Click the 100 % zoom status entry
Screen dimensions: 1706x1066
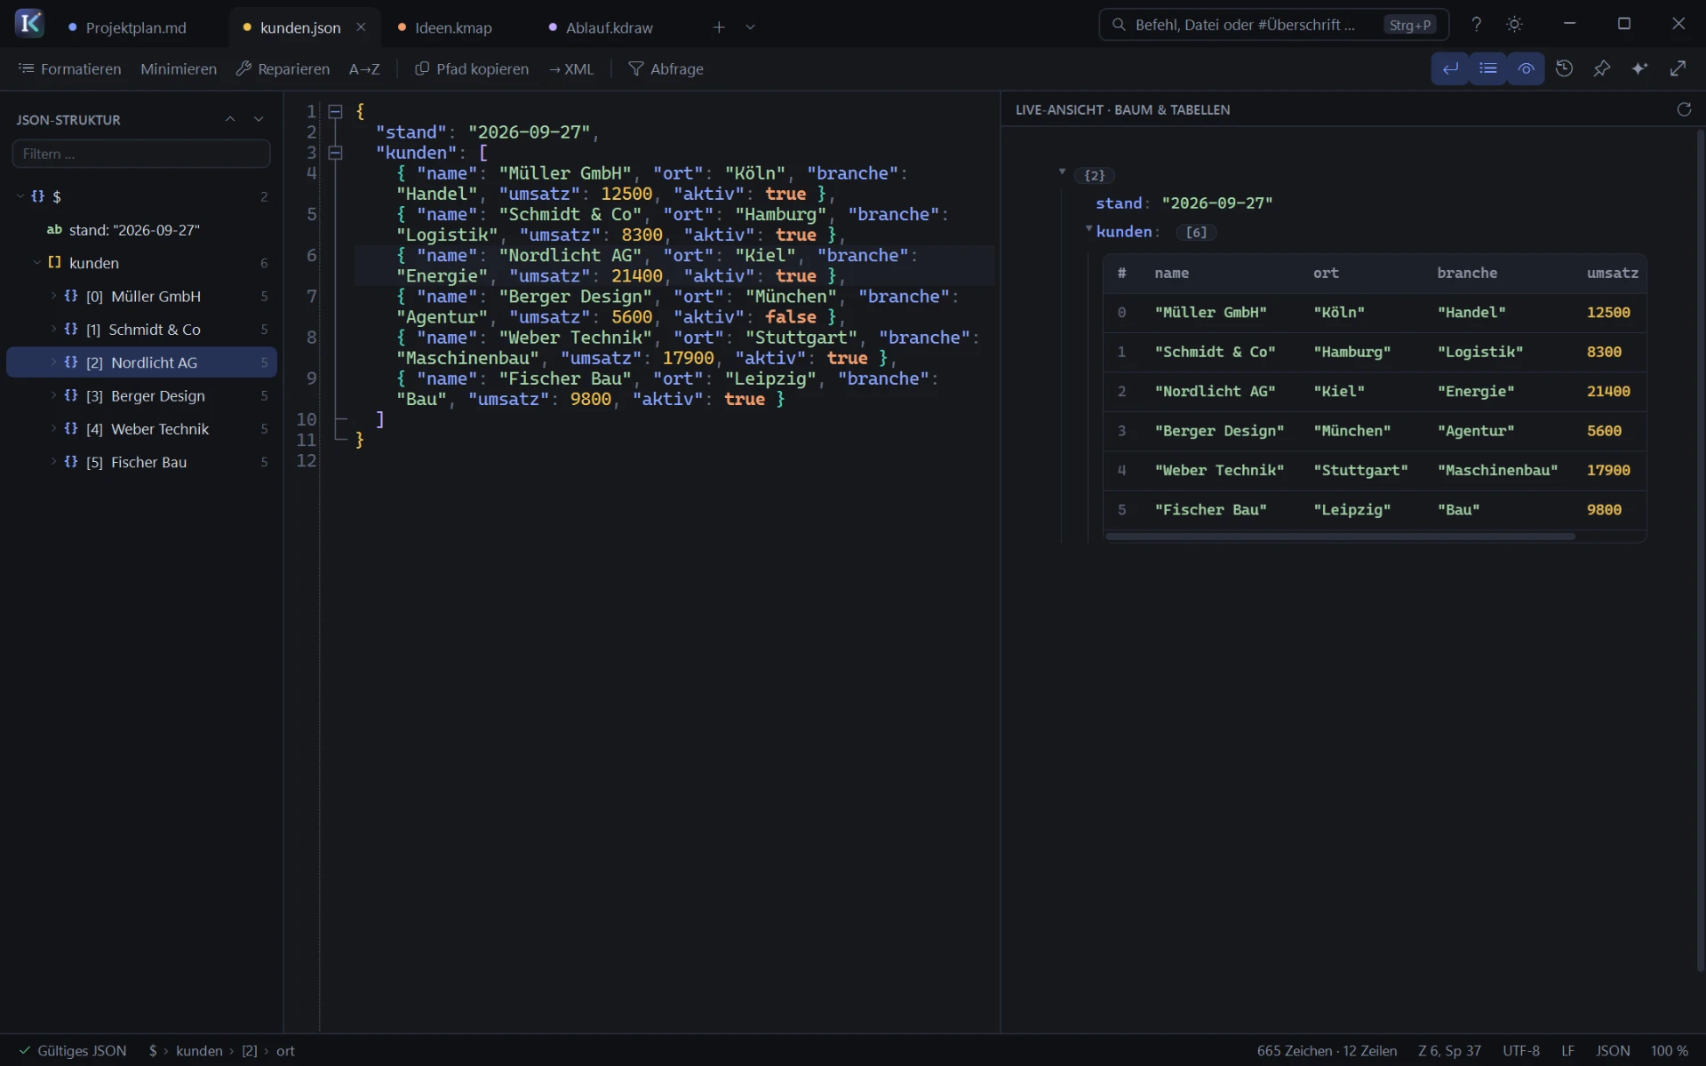pos(1669,1051)
